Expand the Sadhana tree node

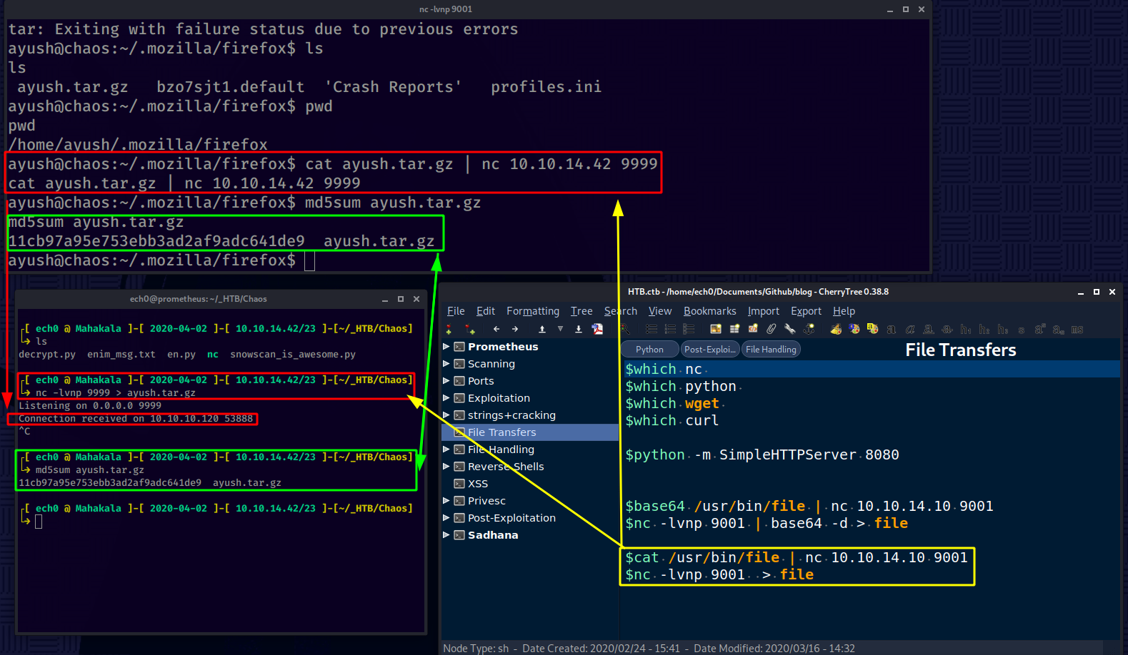coord(446,535)
